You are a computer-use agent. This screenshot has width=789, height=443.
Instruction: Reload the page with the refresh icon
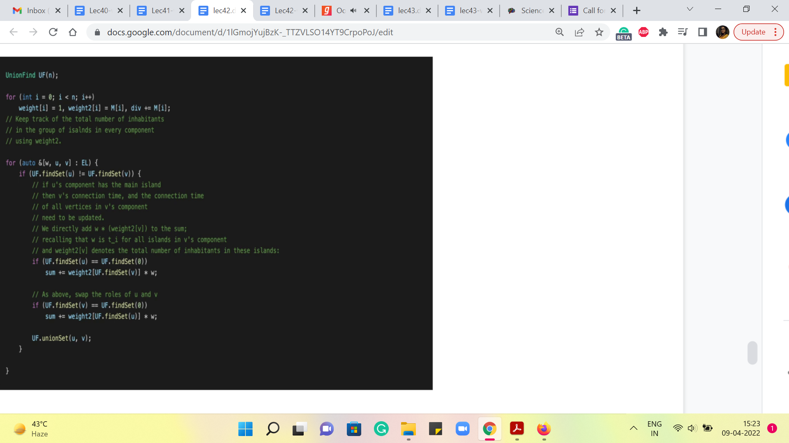(x=53, y=32)
